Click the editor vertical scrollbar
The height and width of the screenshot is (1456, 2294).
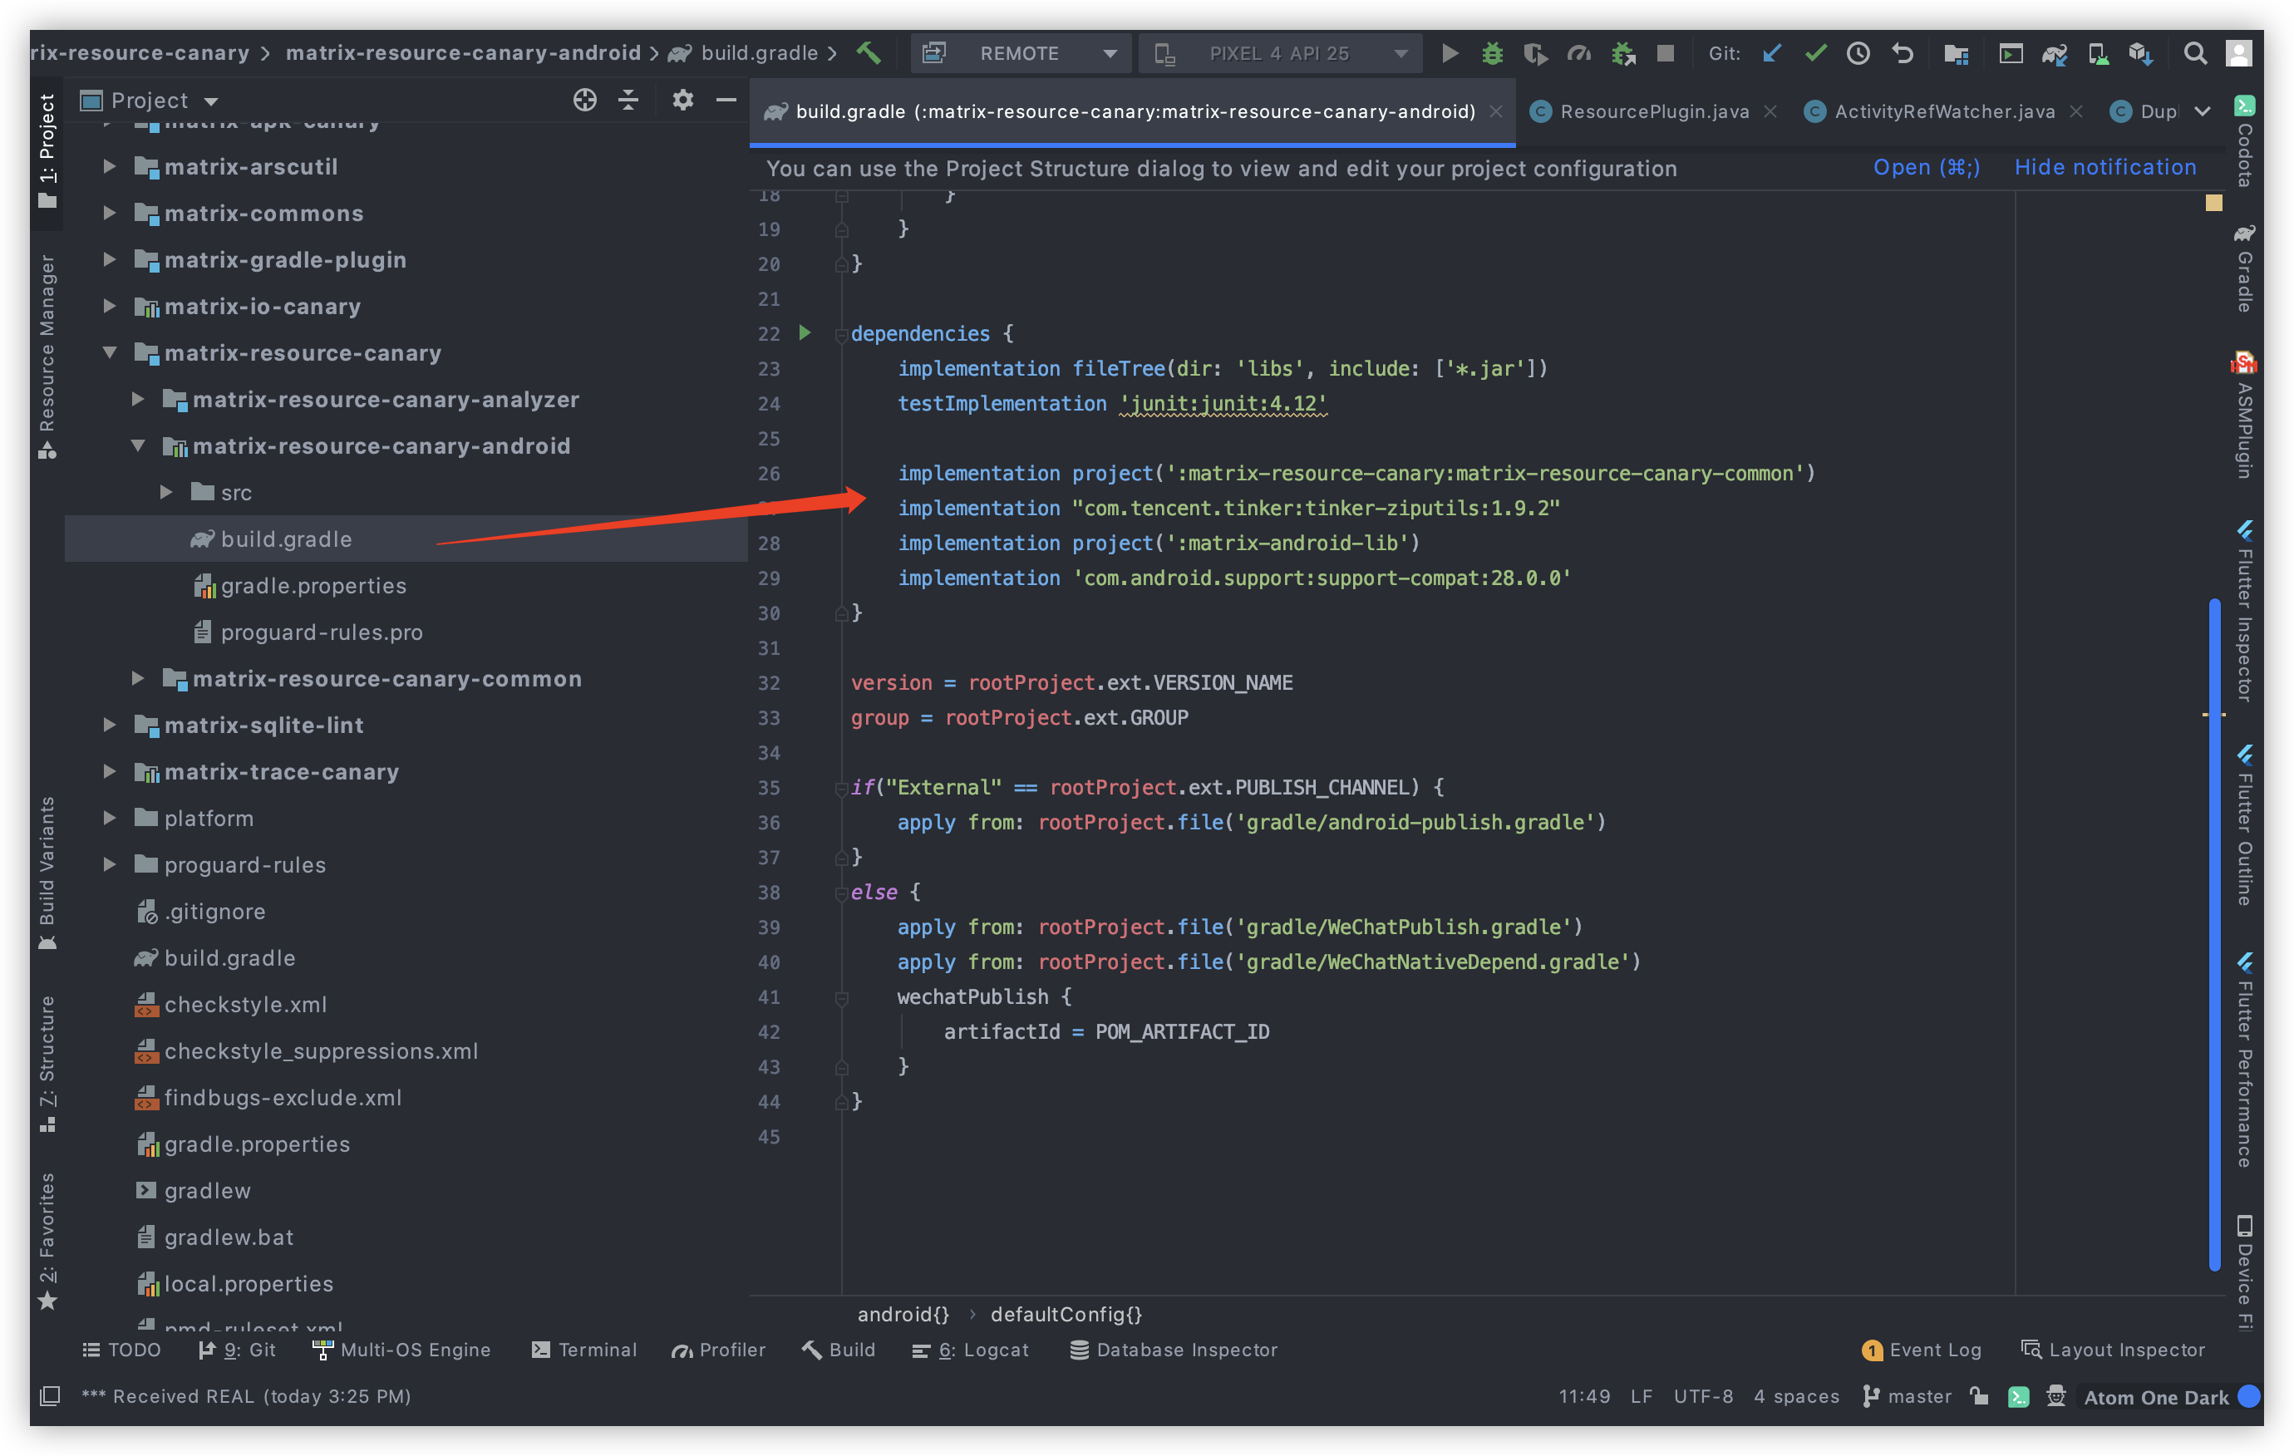[2214, 933]
